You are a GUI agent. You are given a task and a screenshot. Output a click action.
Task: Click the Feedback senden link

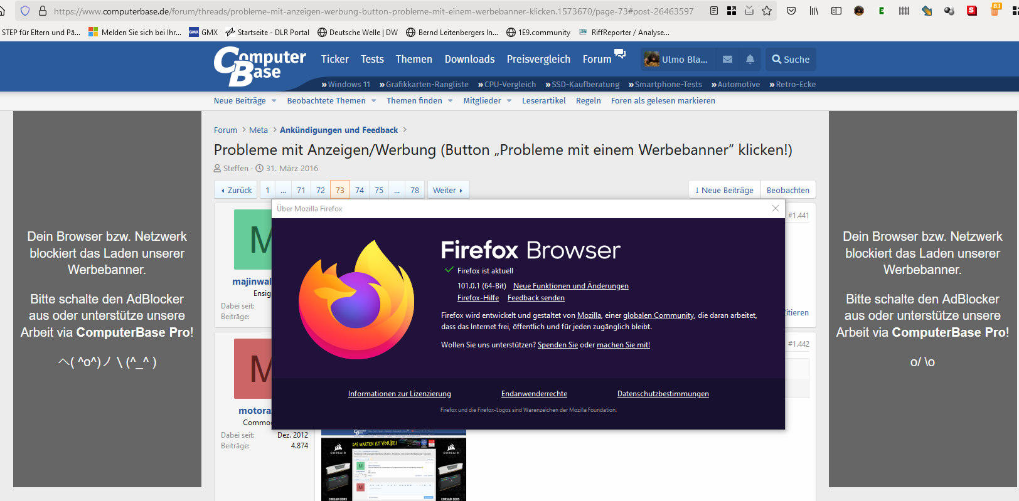pos(536,298)
